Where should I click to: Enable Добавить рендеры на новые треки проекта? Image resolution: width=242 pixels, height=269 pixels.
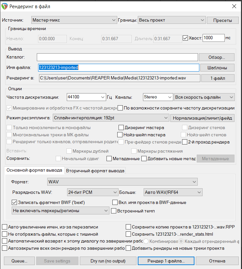pyautogui.click(x=128, y=248)
